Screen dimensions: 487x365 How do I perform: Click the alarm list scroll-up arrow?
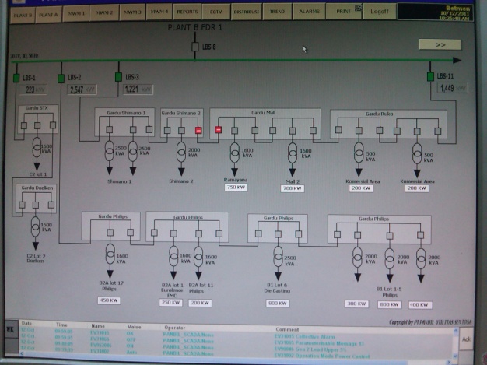[x=455, y=331]
